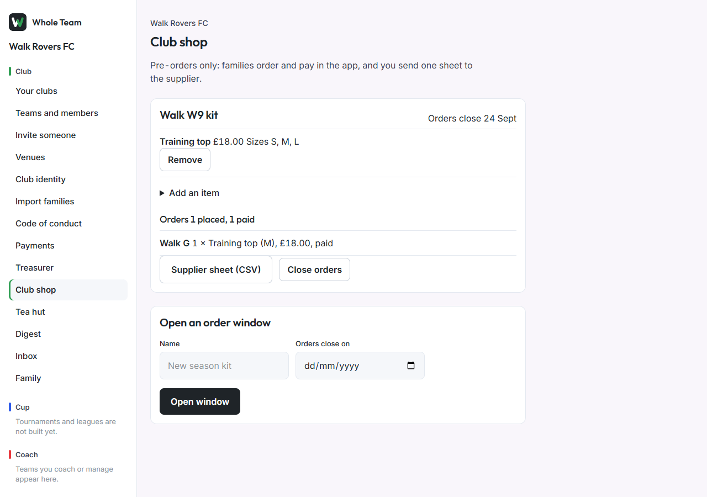Click the Open window button
The height and width of the screenshot is (497, 707).
(200, 401)
